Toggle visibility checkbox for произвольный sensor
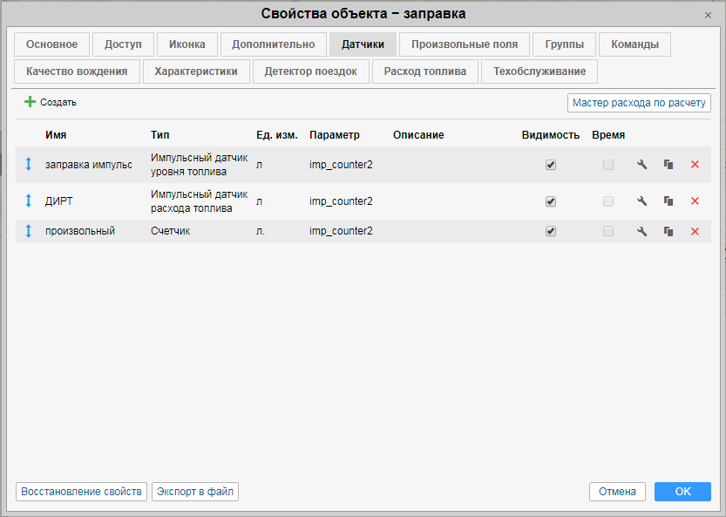This screenshot has width=726, height=517. [551, 231]
